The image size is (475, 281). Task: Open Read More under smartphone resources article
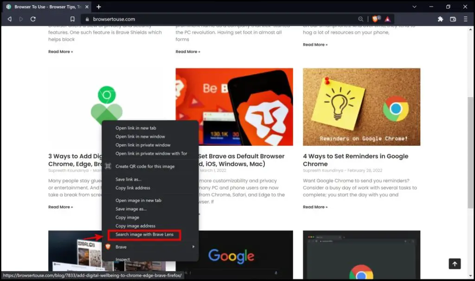[x=315, y=45]
